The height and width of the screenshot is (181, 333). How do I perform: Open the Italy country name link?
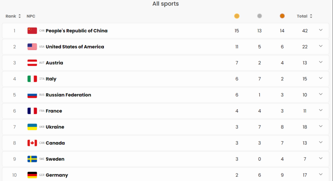(x=51, y=79)
